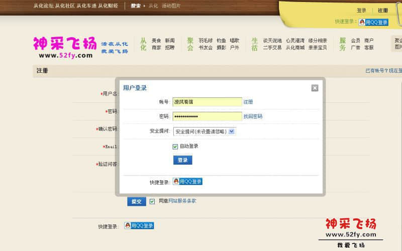This screenshot has height=251, width=402.
Task: Click the 用QQ登录 button in the login dialog
Action: [x=187, y=181]
